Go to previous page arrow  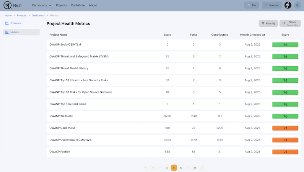click(146, 168)
